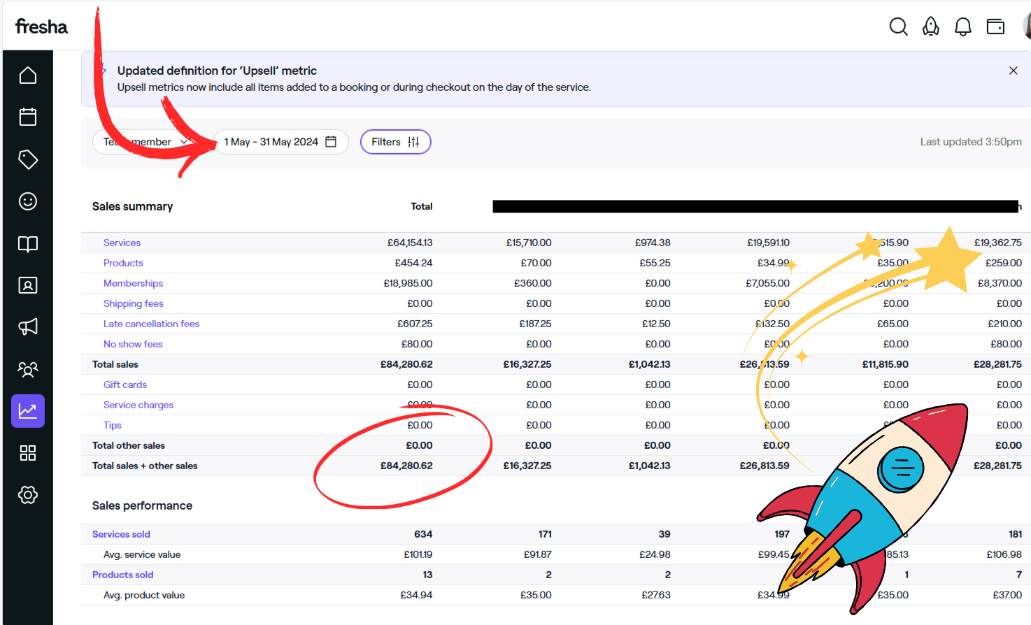The height and width of the screenshot is (625, 1031).
Task: Open the Team icon in sidebar
Action: 28,369
